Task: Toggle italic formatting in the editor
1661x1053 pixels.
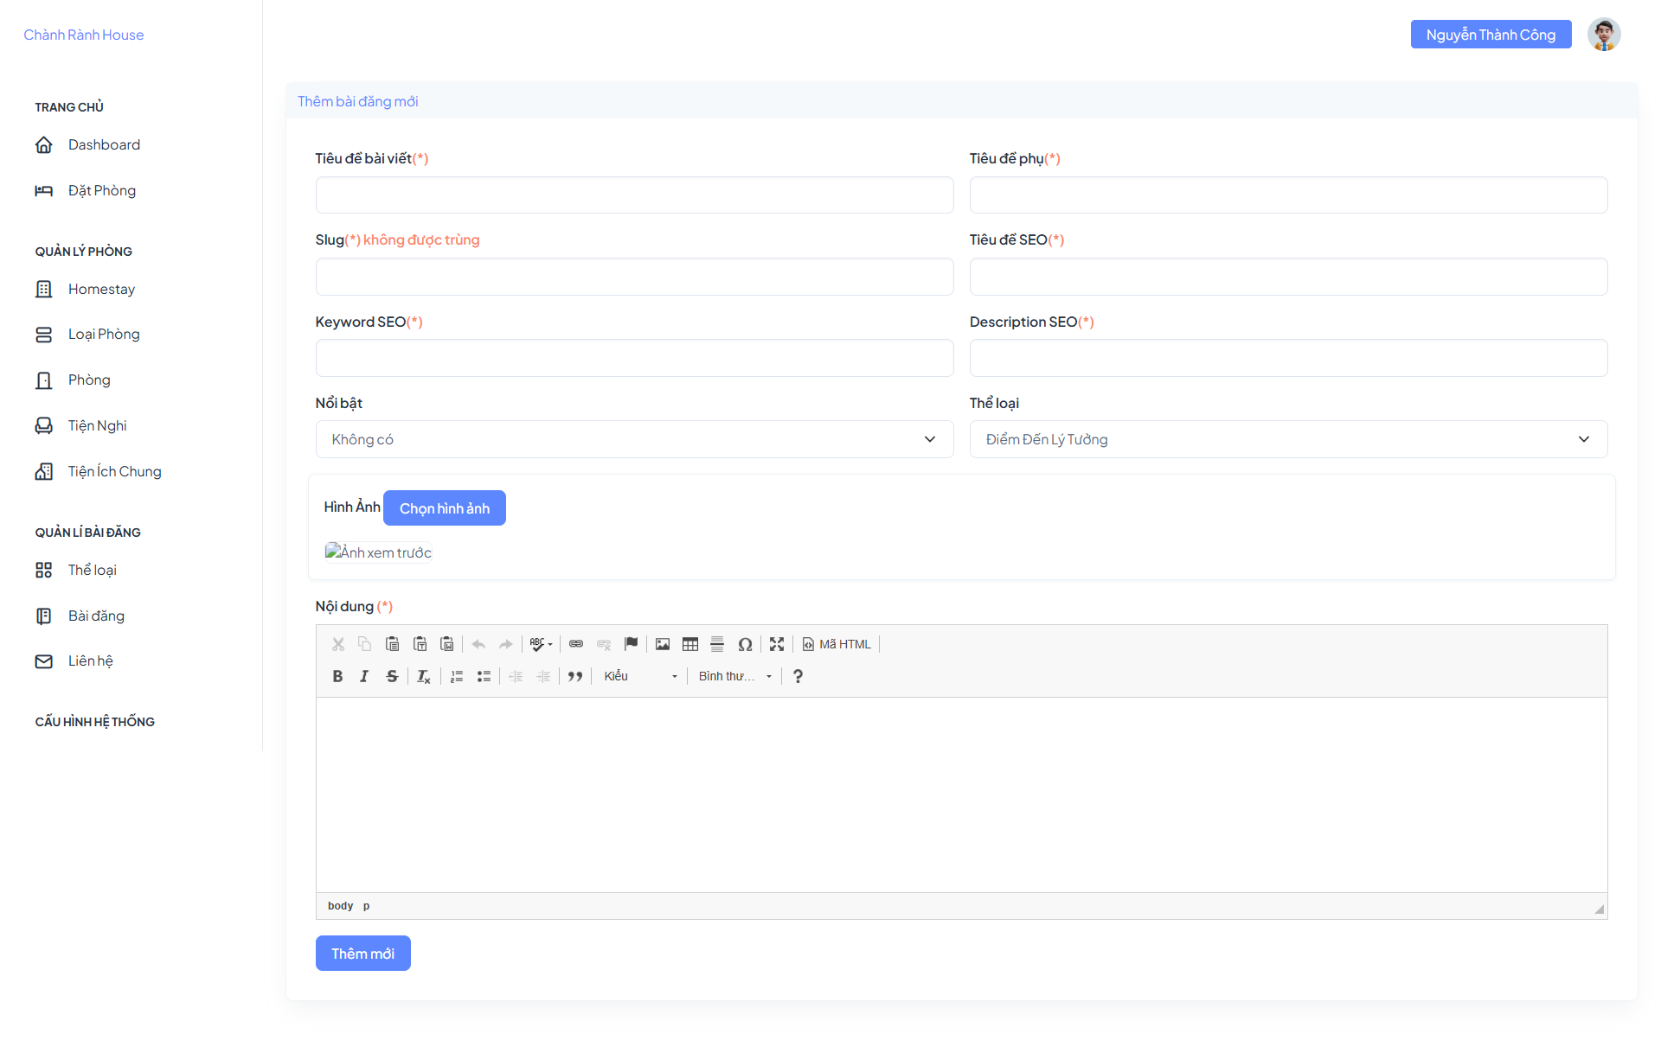Action: pyautogui.click(x=364, y=676)
